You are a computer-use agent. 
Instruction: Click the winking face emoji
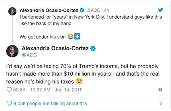79,81
